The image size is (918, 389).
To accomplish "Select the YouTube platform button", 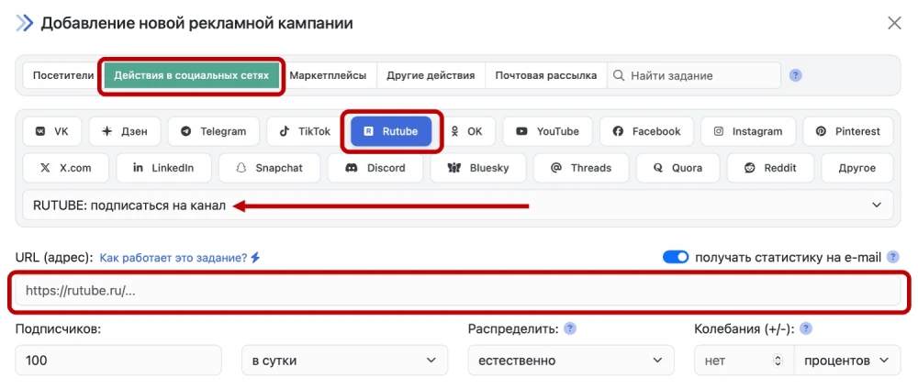I will click(547, 131).
